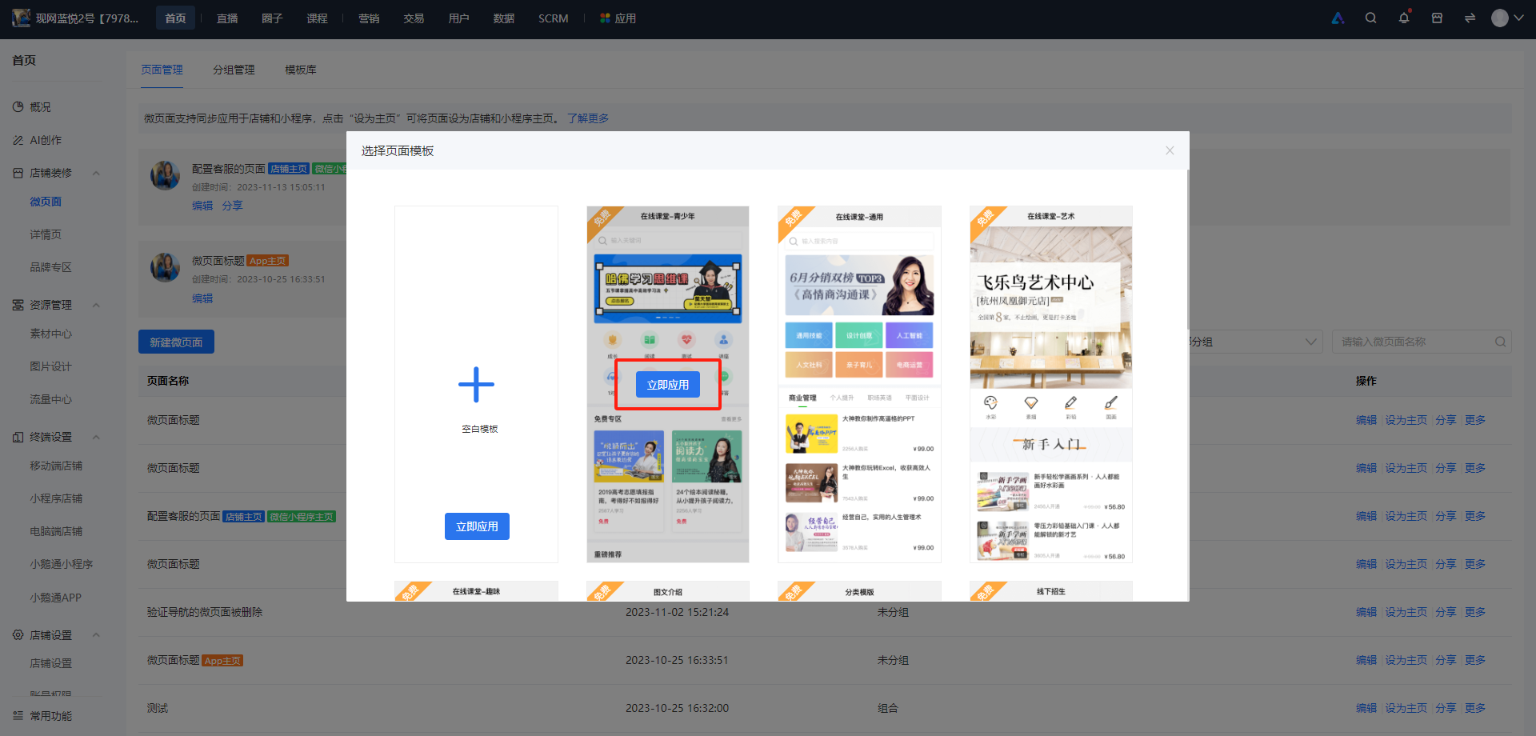Close the template selection dialog
This screenshot has width=1536, height=736.
tap(1170, 150)
